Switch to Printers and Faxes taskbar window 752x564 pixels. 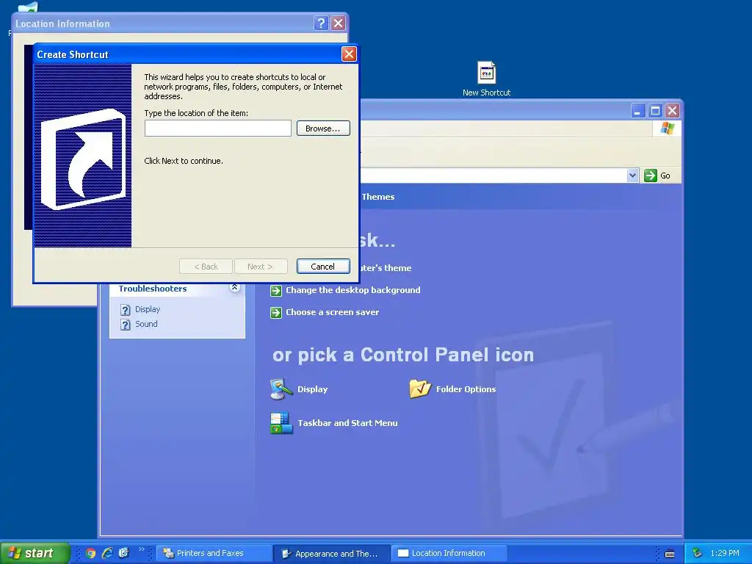pyautogui.click(x=214, y=554)
